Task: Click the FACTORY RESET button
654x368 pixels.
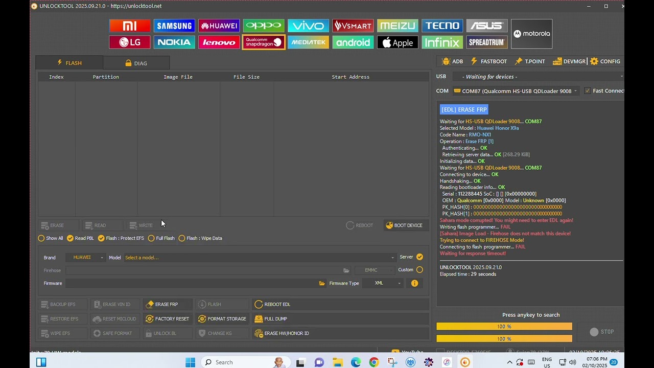Action: coord(167,319)
